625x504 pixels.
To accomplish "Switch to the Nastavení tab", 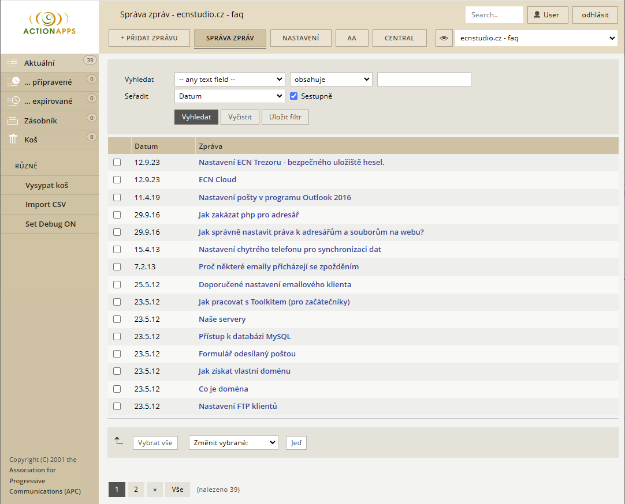I will pos(300,38).
